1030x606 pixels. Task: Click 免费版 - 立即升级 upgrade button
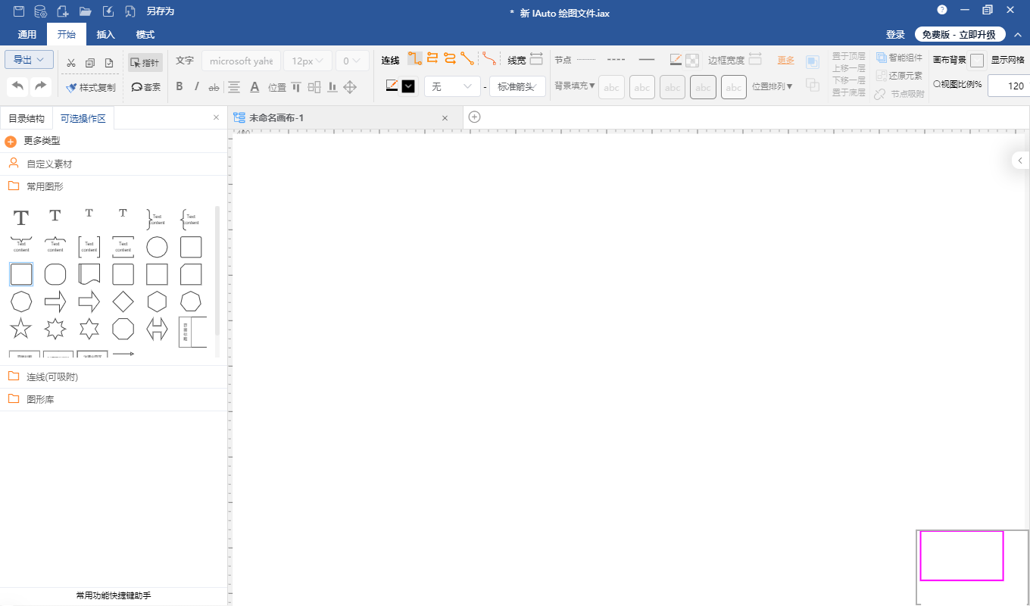point(960,35)
